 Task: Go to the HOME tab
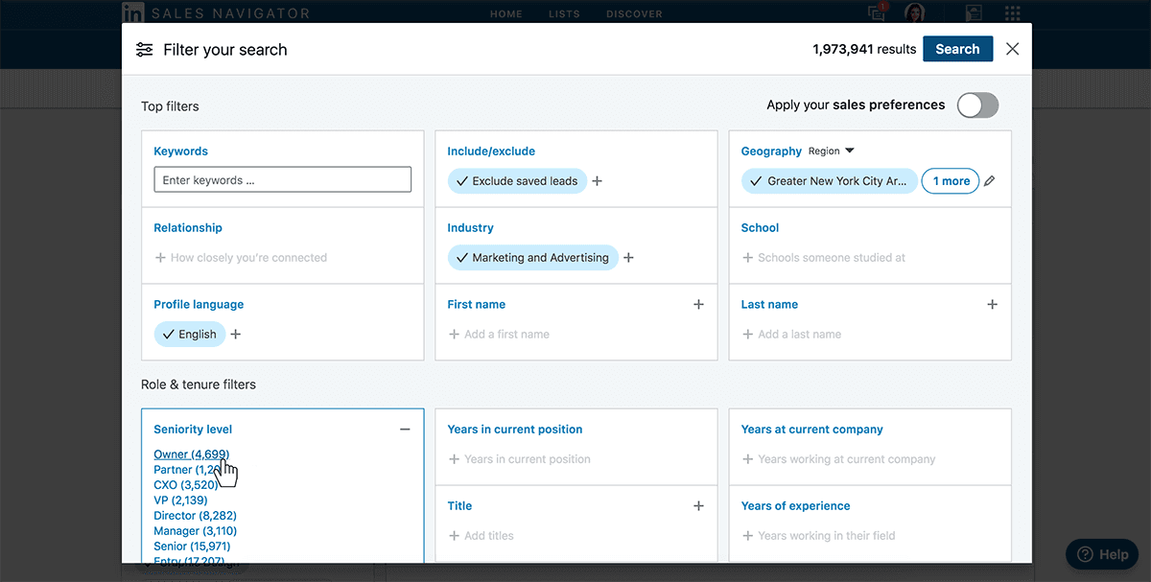tap(506, 14)
